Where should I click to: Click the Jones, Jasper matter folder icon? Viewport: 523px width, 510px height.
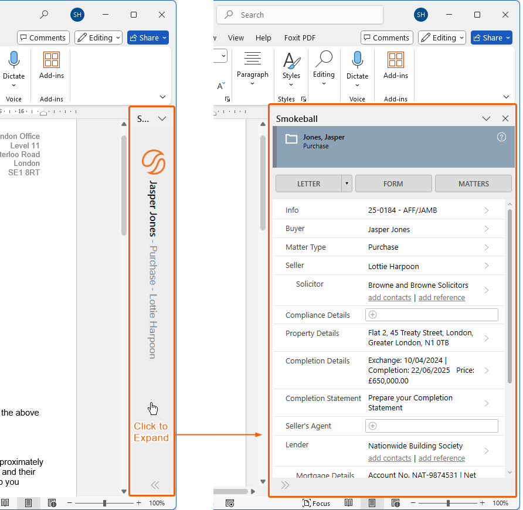tap(291, 139)
